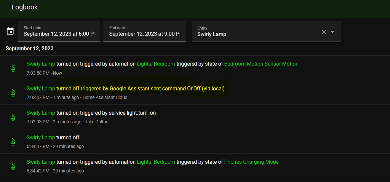Click lamp icon on 6:34:47 PM entry
The image size is (390, 182).
click(13, 142)
